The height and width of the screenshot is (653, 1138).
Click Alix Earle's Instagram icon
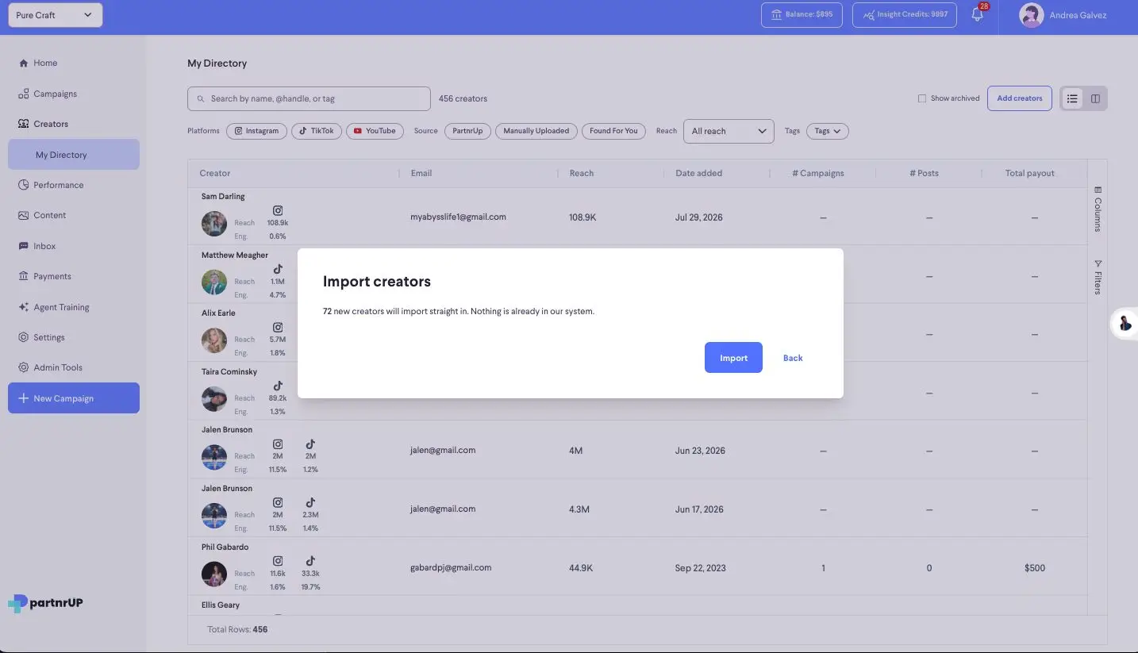[278, 327]
